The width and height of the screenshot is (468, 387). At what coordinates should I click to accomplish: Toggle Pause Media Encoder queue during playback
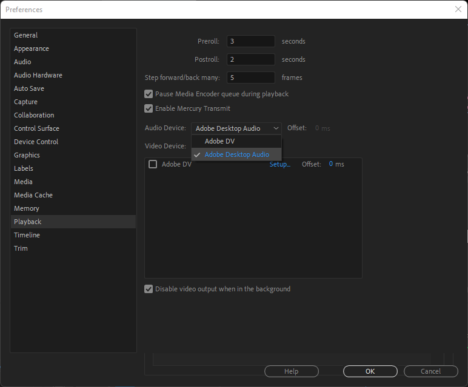pos(149,94)
